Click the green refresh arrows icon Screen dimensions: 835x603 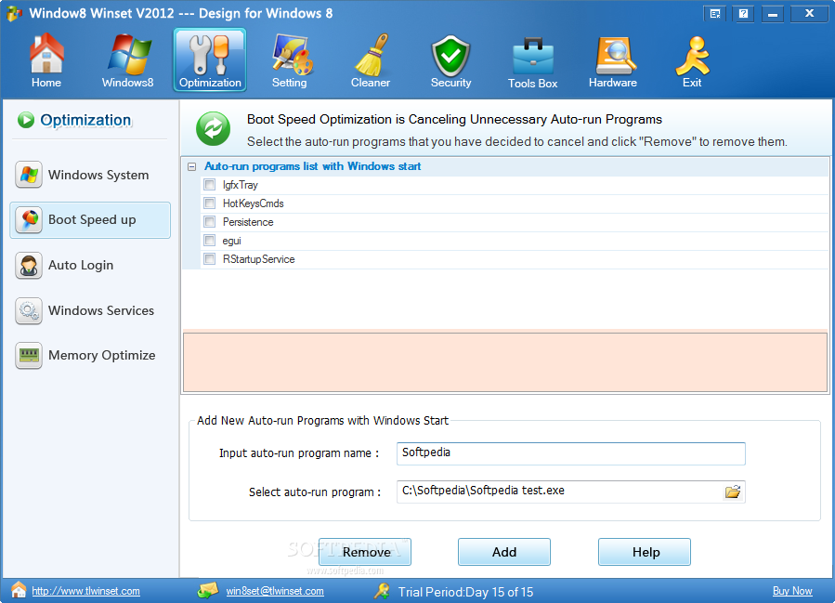(213, 129)
